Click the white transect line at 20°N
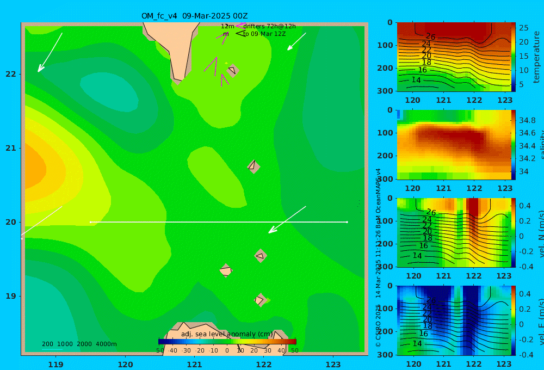Viewport: 544px width, 370px height. [219, 222]
